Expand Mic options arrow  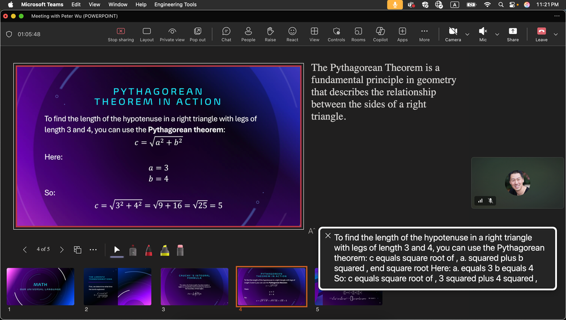[x=497, y=35]
